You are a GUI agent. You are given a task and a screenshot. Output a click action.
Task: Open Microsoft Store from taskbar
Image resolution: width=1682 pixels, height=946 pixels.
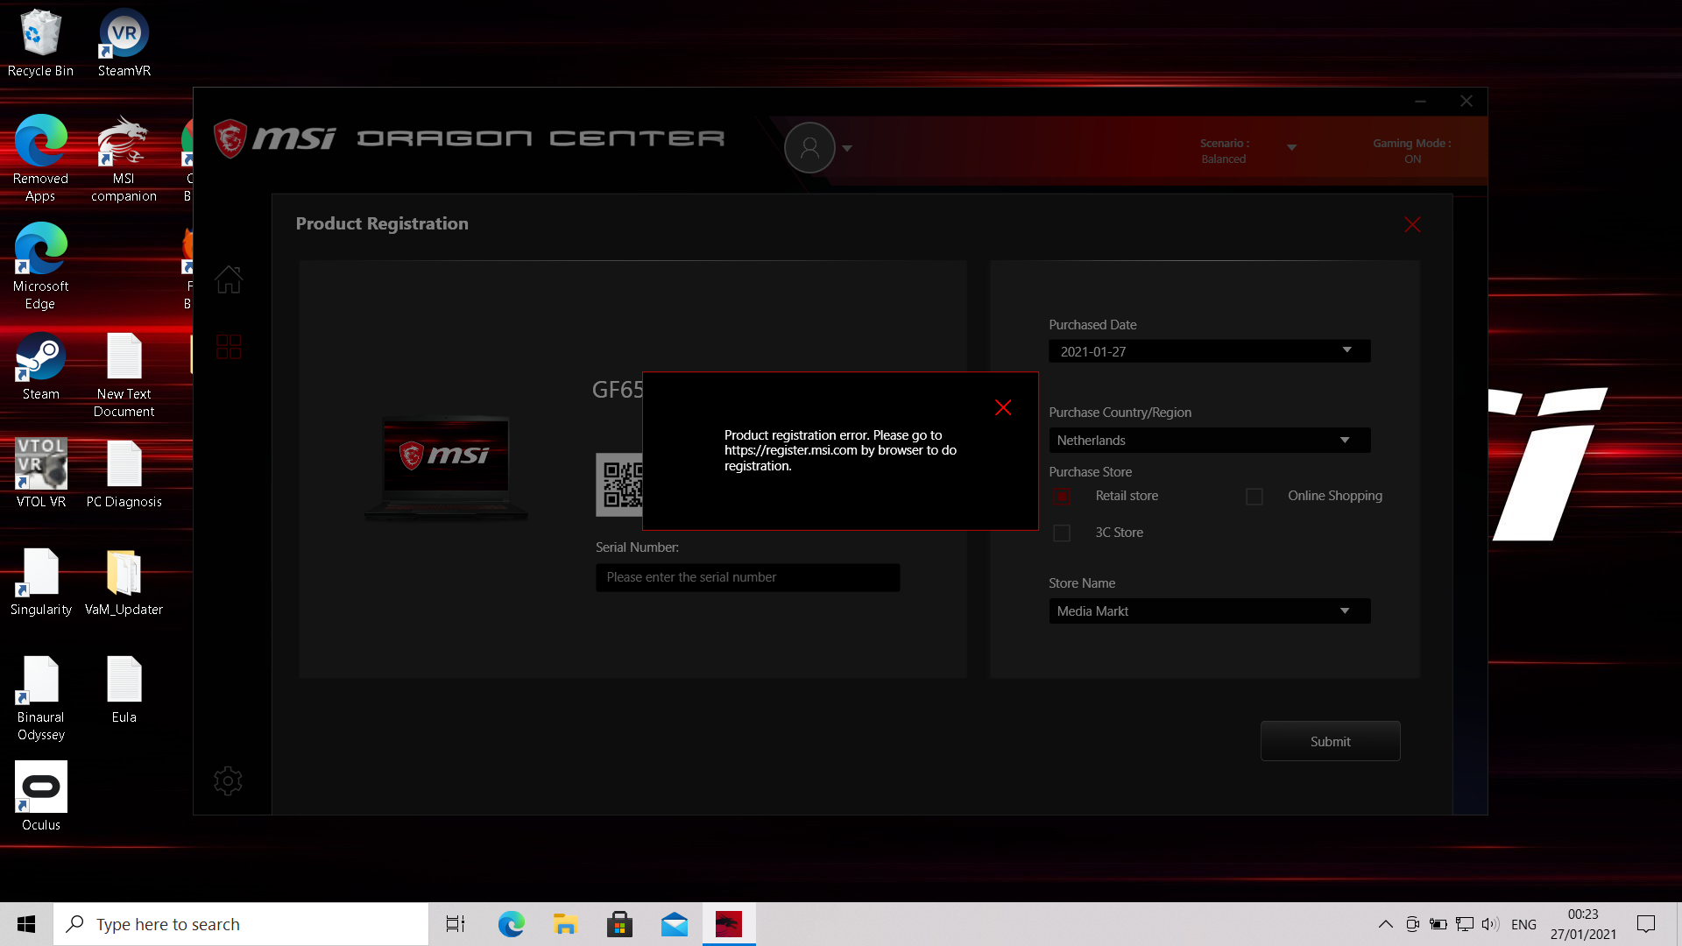(x=619, y=924)
